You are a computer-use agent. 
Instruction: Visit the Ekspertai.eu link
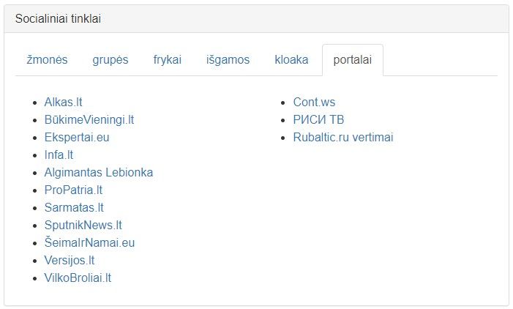click(76, 138)
